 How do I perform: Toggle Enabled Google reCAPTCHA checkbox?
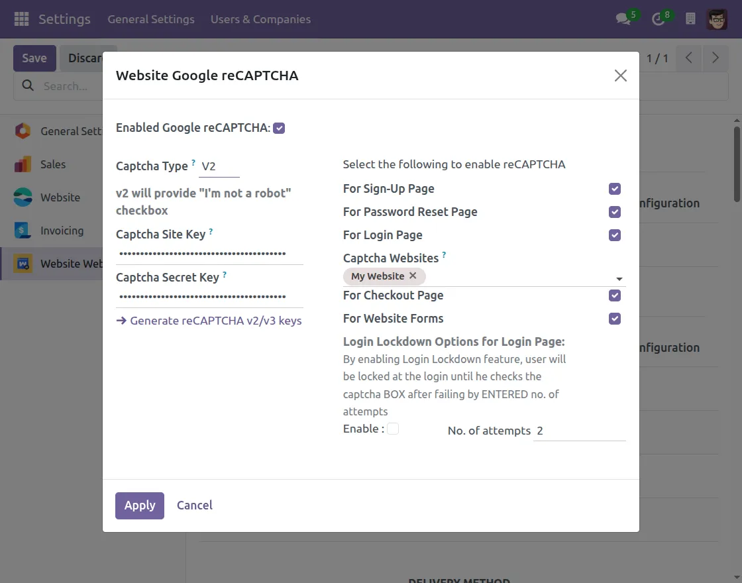[x=279, y=129]
